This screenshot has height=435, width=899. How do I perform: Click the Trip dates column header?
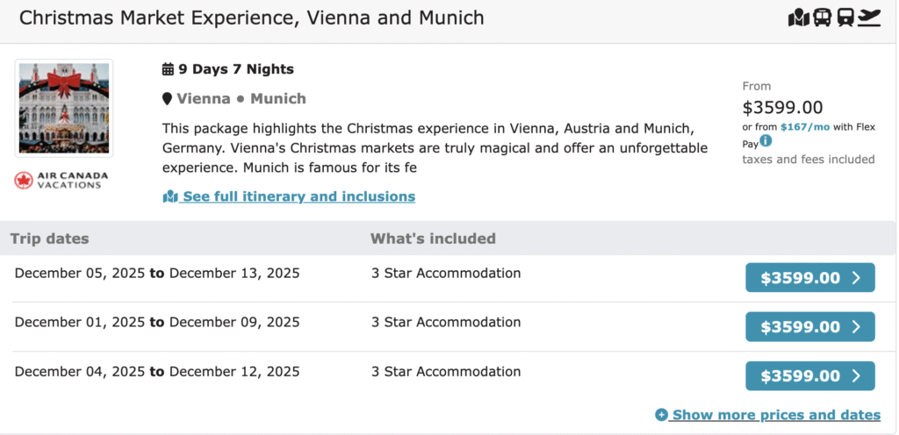pyautogui.click(x=49, y=239)
